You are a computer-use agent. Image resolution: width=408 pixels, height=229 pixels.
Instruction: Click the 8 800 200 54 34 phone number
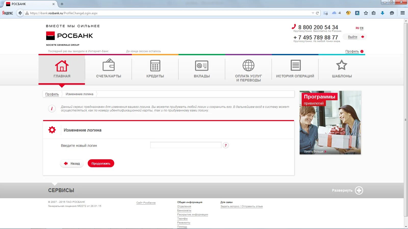(318, 27)
